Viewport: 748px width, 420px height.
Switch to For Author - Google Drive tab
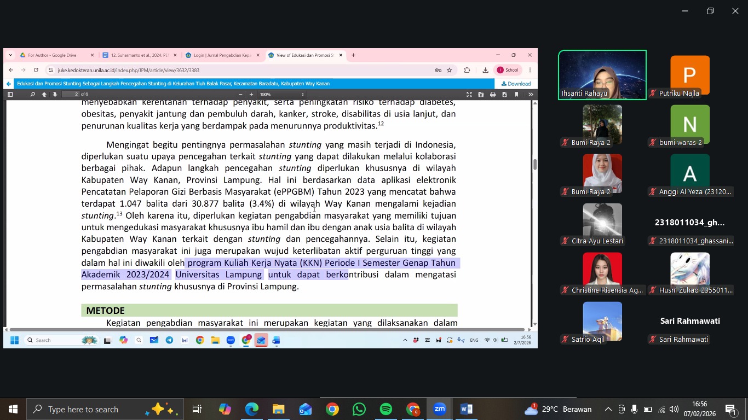[x=53, y=55]
